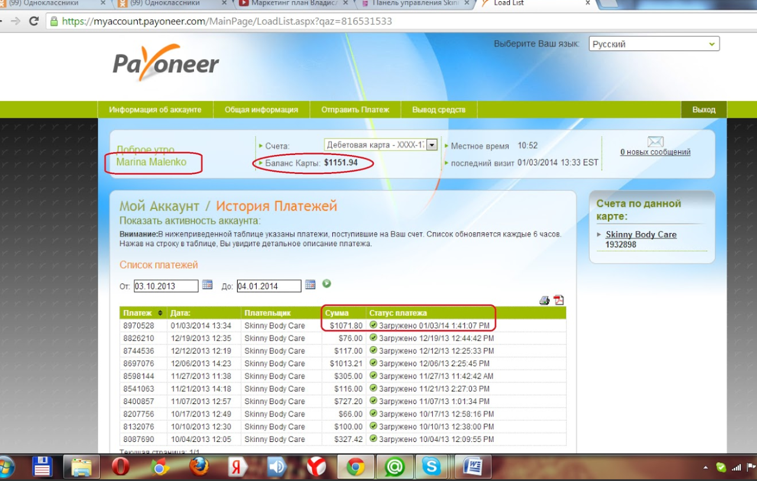Open Firefox from the taskbar
The height and width of the screenshot is (481, 757).
point(199,467)
